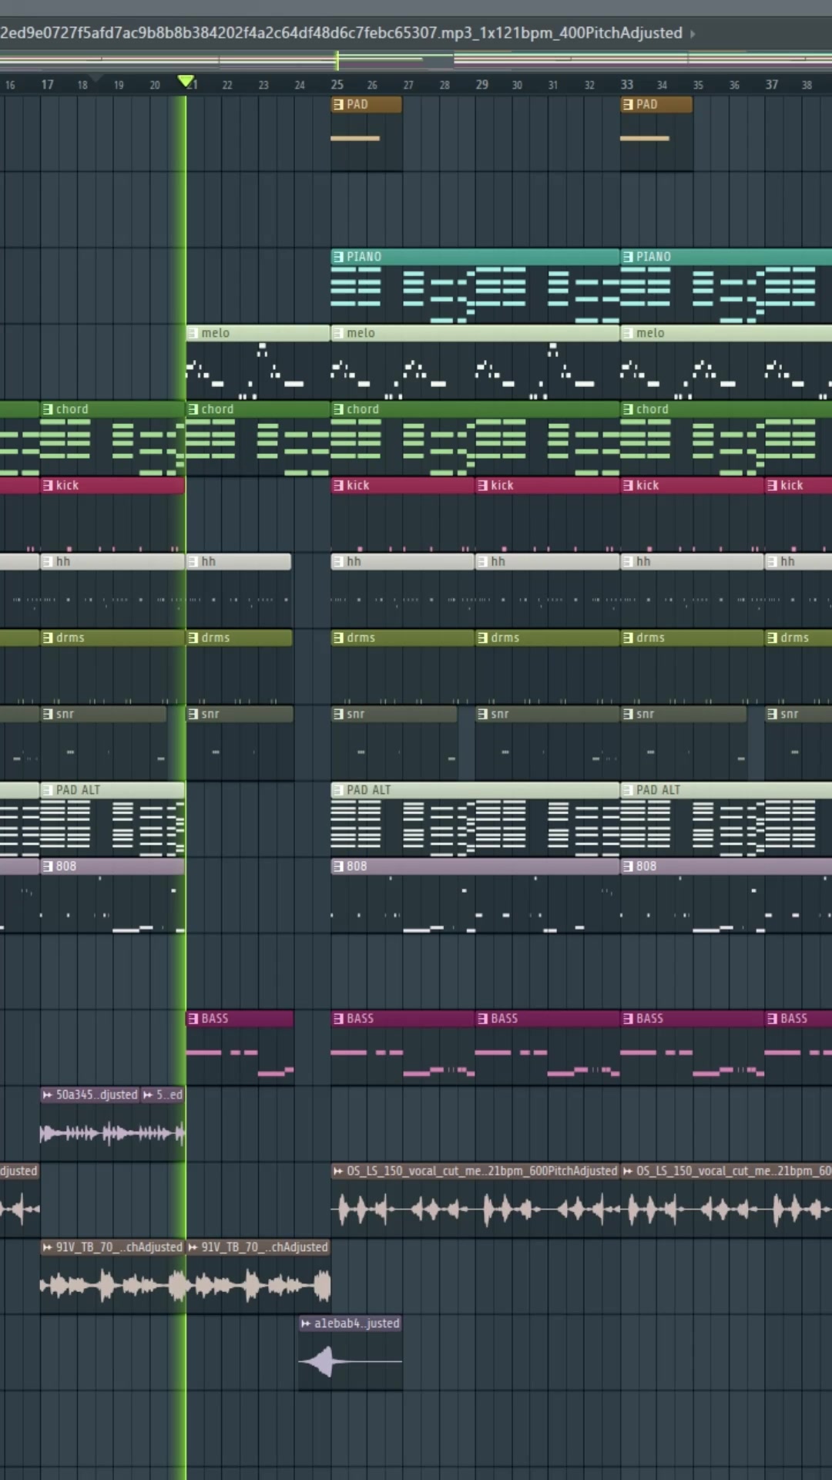
Task: Click audio clip icon of a1ebab4..justed
Action: click(x=306, y=1324)
